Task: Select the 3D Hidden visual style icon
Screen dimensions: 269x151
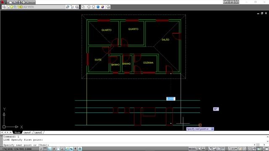Action: (93, 7)
